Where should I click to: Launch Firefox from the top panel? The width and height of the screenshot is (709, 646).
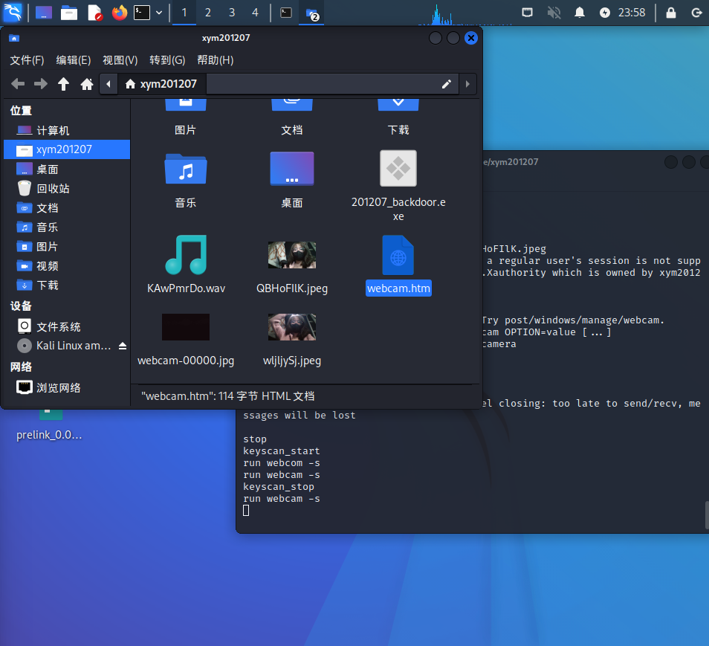coord(120,13)
